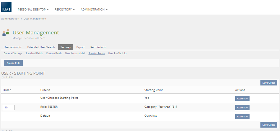Expand the Repository dropdown menu

click(65, 10)
